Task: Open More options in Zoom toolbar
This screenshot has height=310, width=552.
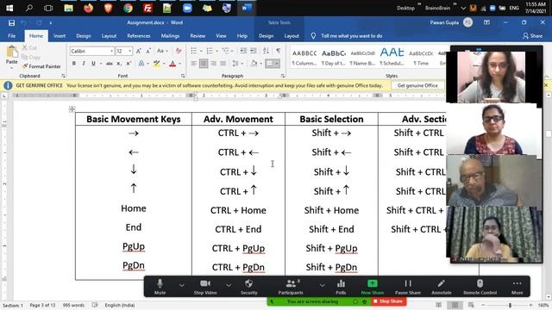Action: click(x=517, y=287)
